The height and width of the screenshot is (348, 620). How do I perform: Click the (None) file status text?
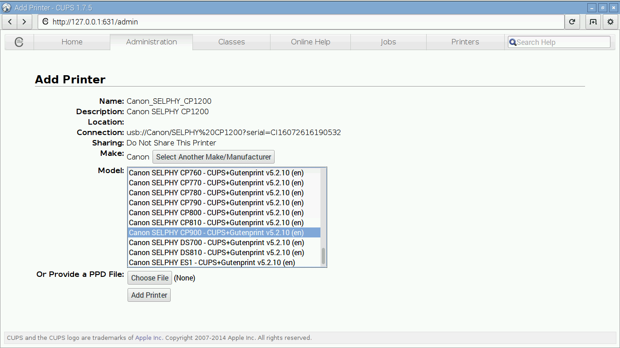coord(185,278)
